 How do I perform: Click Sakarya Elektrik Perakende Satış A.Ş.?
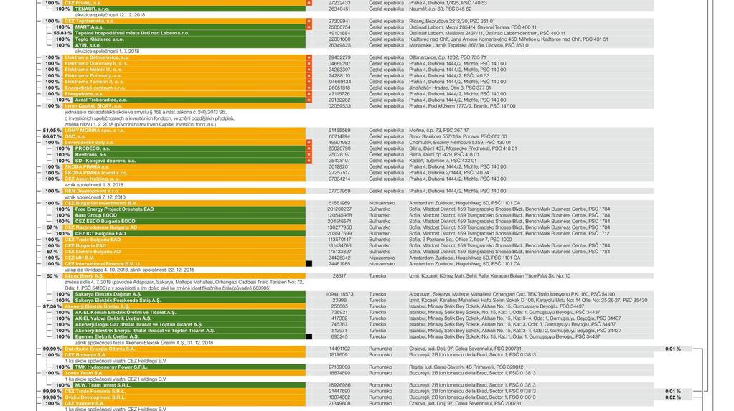point(189,301)
